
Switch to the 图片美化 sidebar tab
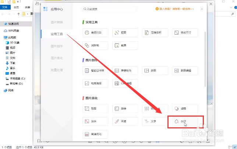pos(57,58)
